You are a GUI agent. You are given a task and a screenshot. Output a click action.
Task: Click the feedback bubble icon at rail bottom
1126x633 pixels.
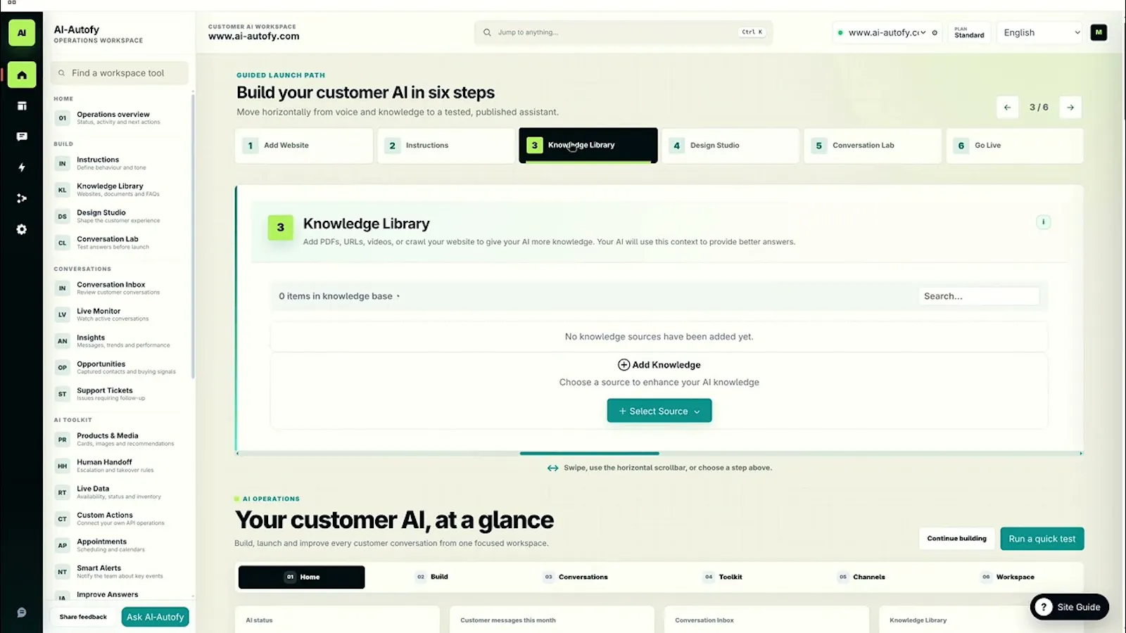(22, 613)
